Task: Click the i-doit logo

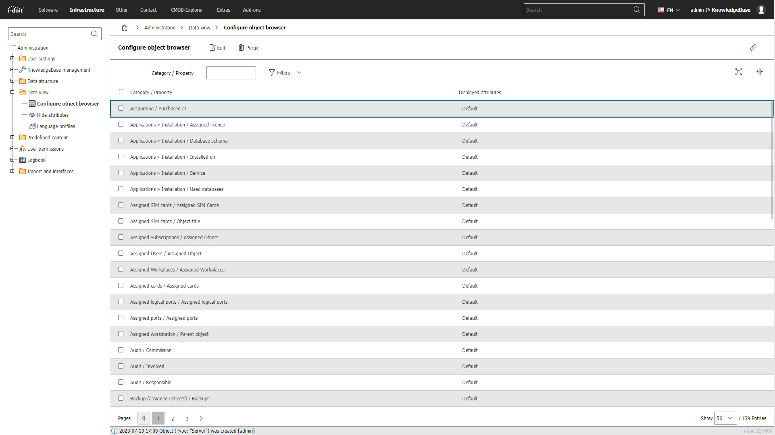Action: pyautogui.click(x=16, y=10)
